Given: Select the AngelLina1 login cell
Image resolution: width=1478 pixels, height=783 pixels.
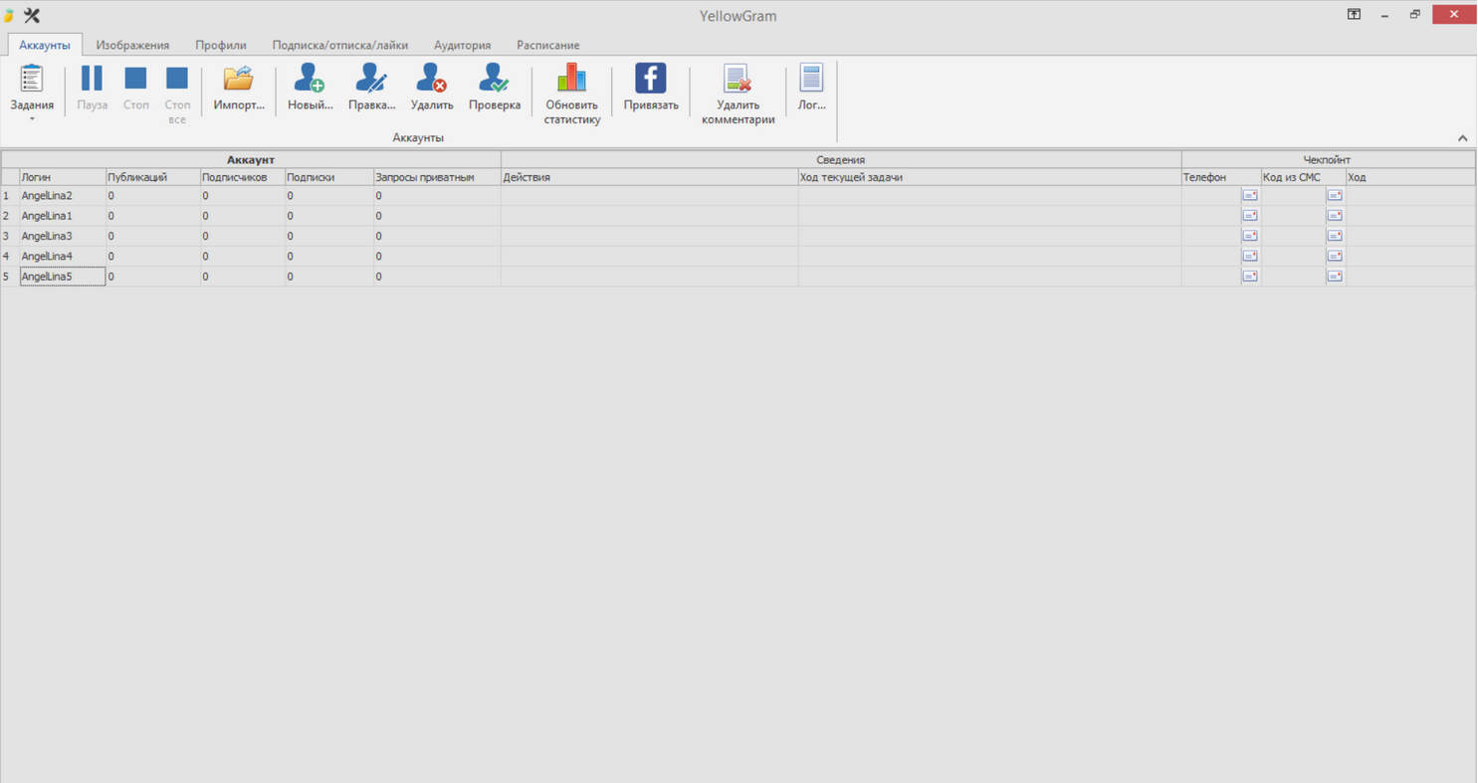Looking at the screenshot, I should click(62, 216).
